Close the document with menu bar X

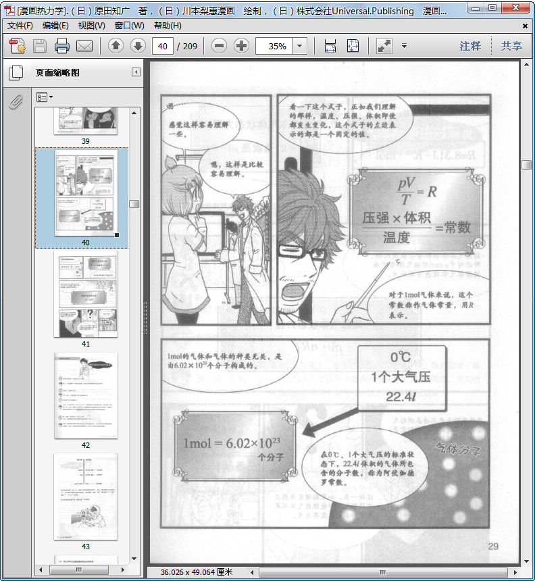(525, 26)
